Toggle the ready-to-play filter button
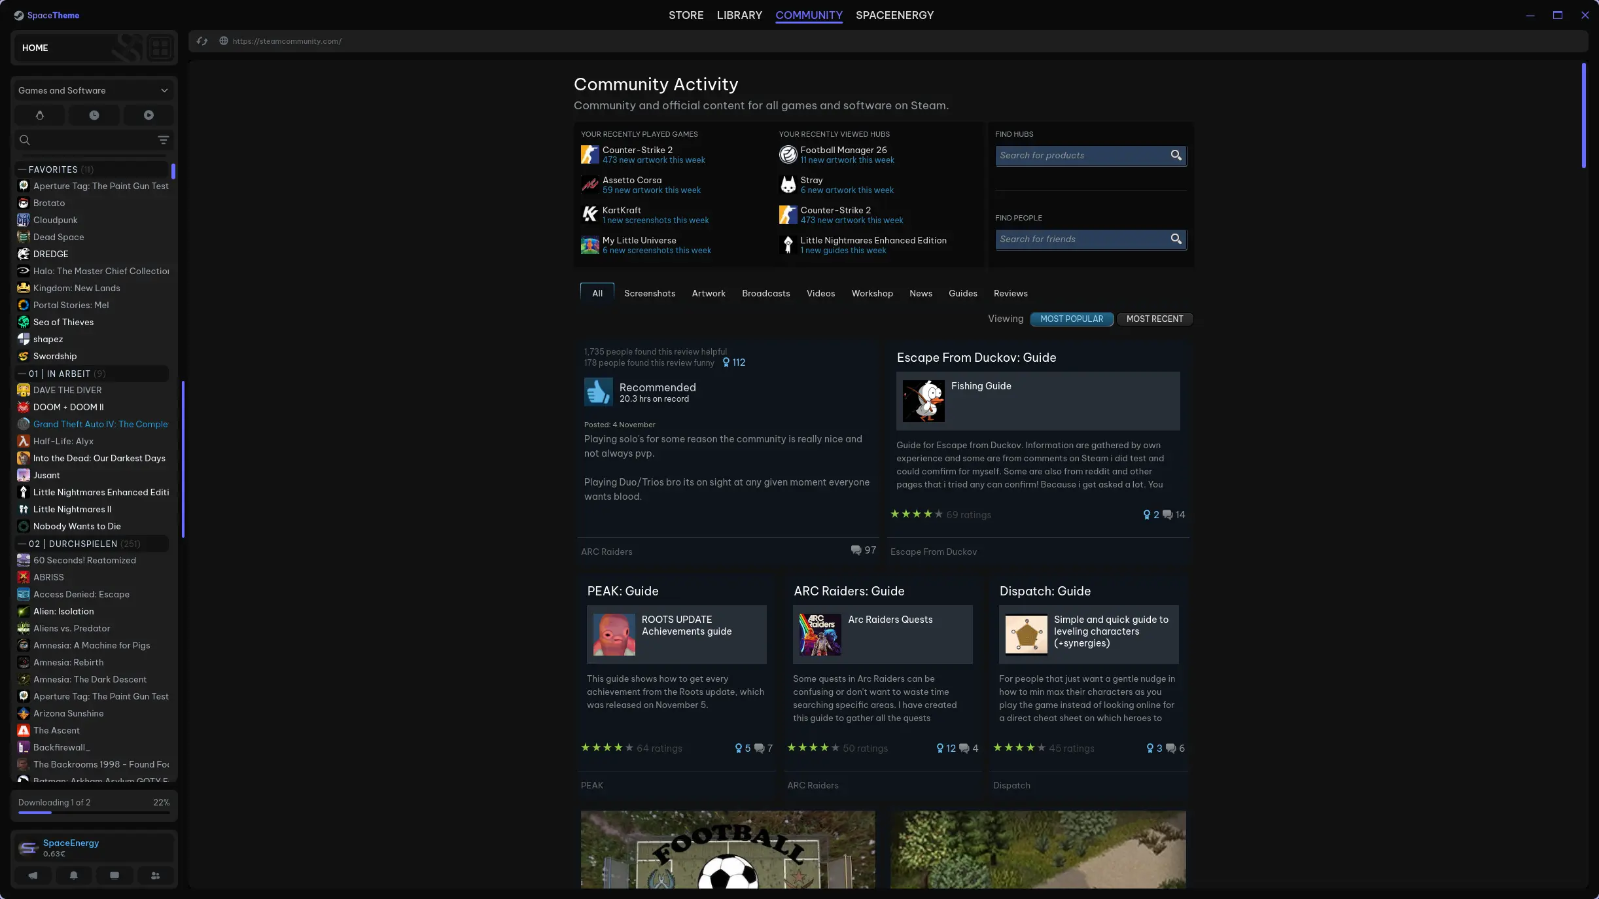This screenshot has width=1599, height=899. coord(149,115)
